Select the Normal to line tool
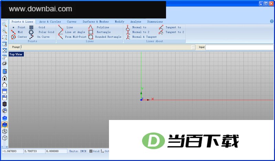 point(136,27)
